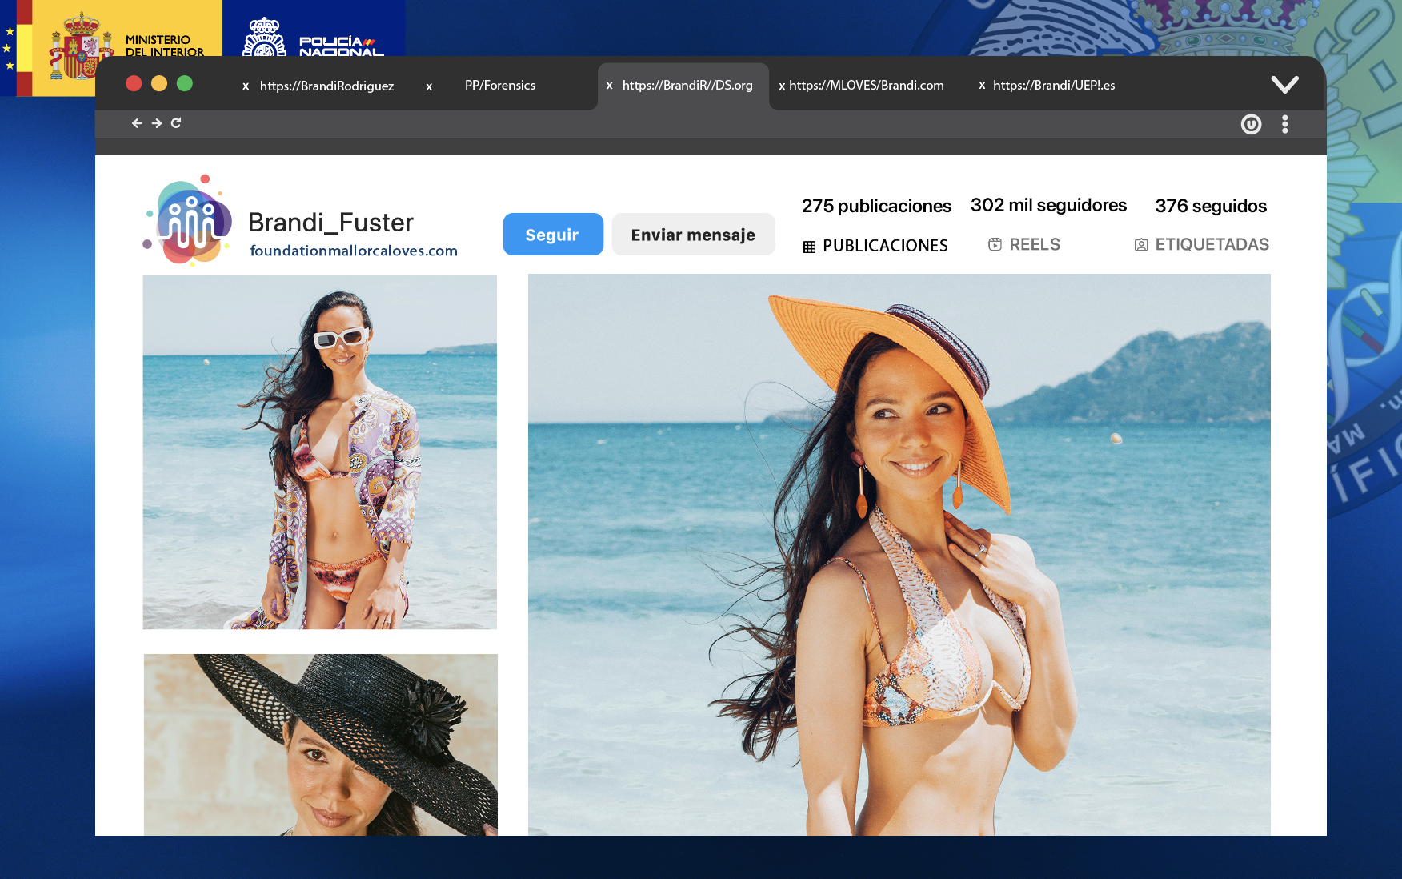Screen dimensions: 1402x879
Task: Click the Policía Nacional logo
Action: point(313,37)
